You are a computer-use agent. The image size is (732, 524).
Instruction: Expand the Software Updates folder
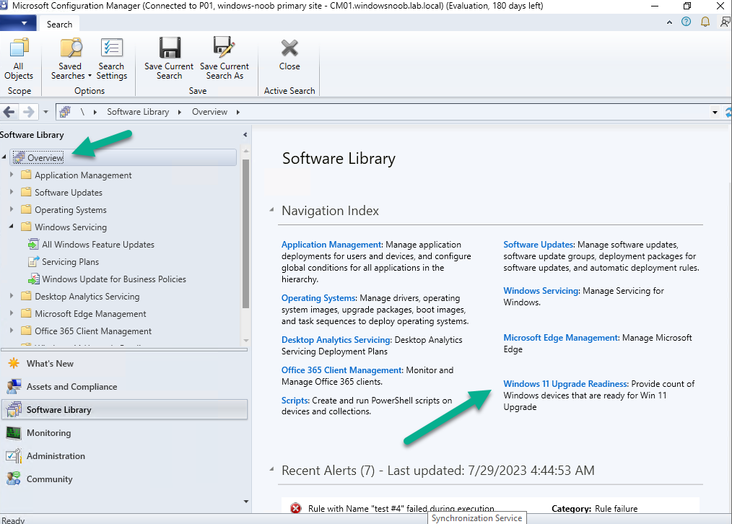coord(12,192)
